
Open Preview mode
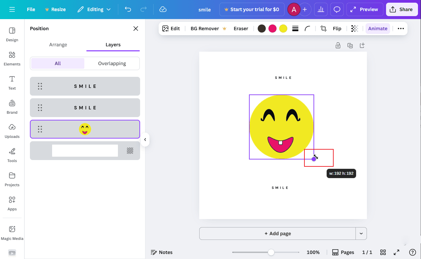tap(365, 9)
